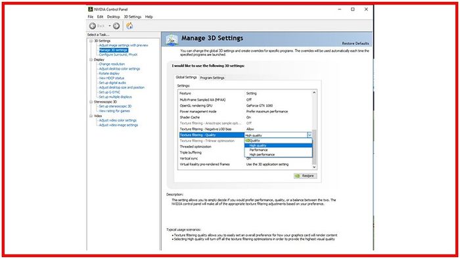Viewport: 460px width, 259px height.
Task: Click the Forward arrow toolbar icon
Action: (x=116, y=26)
